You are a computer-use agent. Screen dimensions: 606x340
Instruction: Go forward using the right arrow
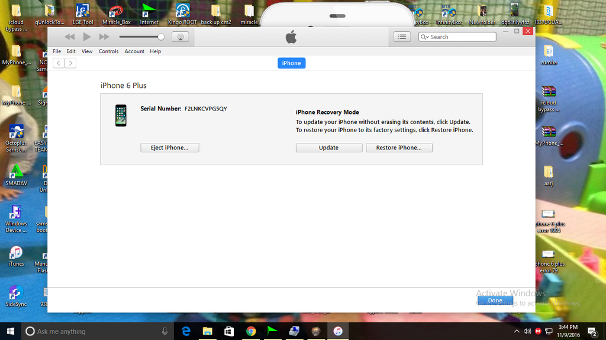click(70, 63)
